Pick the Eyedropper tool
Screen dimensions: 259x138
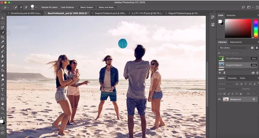3,42
